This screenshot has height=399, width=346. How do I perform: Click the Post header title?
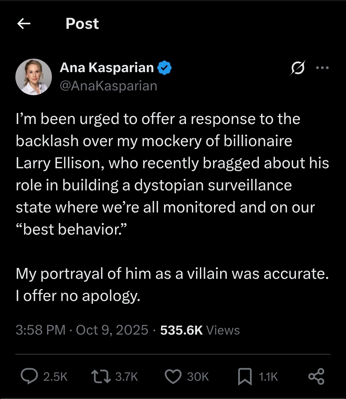pyautogui.click(x=82, y=24)
